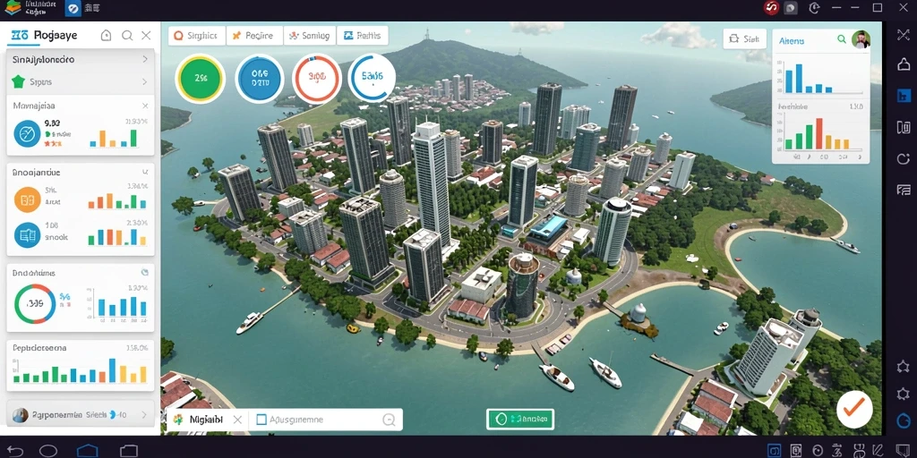Viewport: 917px width, 458px height.
Task: Switch to the Pegire tab
Action: (x=253, y=36)
